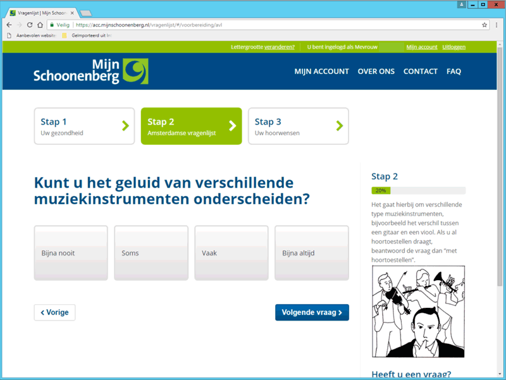This screenshot has width=506, height=380.
Task: Switch to the 'Vragenlijst | Mijn Schoonenberg' tab
Action: click(x=38, y=11)
